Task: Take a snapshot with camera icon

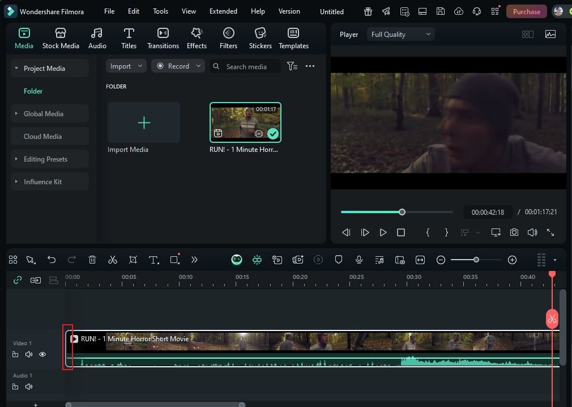Action: point(514,232)
